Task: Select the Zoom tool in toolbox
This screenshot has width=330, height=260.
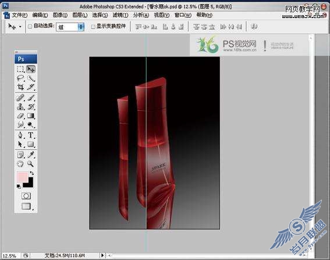Action: point(31,164)
